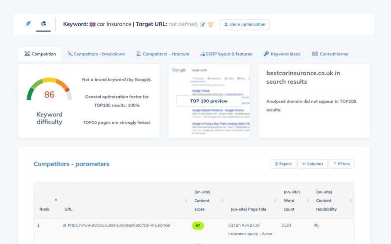Click the 'not defined' target URL text
This screenshot has height=244, width=391.
click(183, 24)
